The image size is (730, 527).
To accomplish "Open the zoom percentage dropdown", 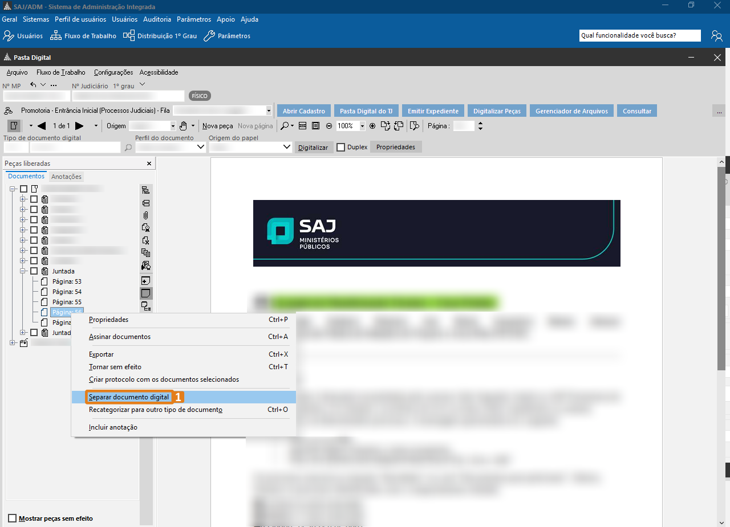I will tap(362, 126).
